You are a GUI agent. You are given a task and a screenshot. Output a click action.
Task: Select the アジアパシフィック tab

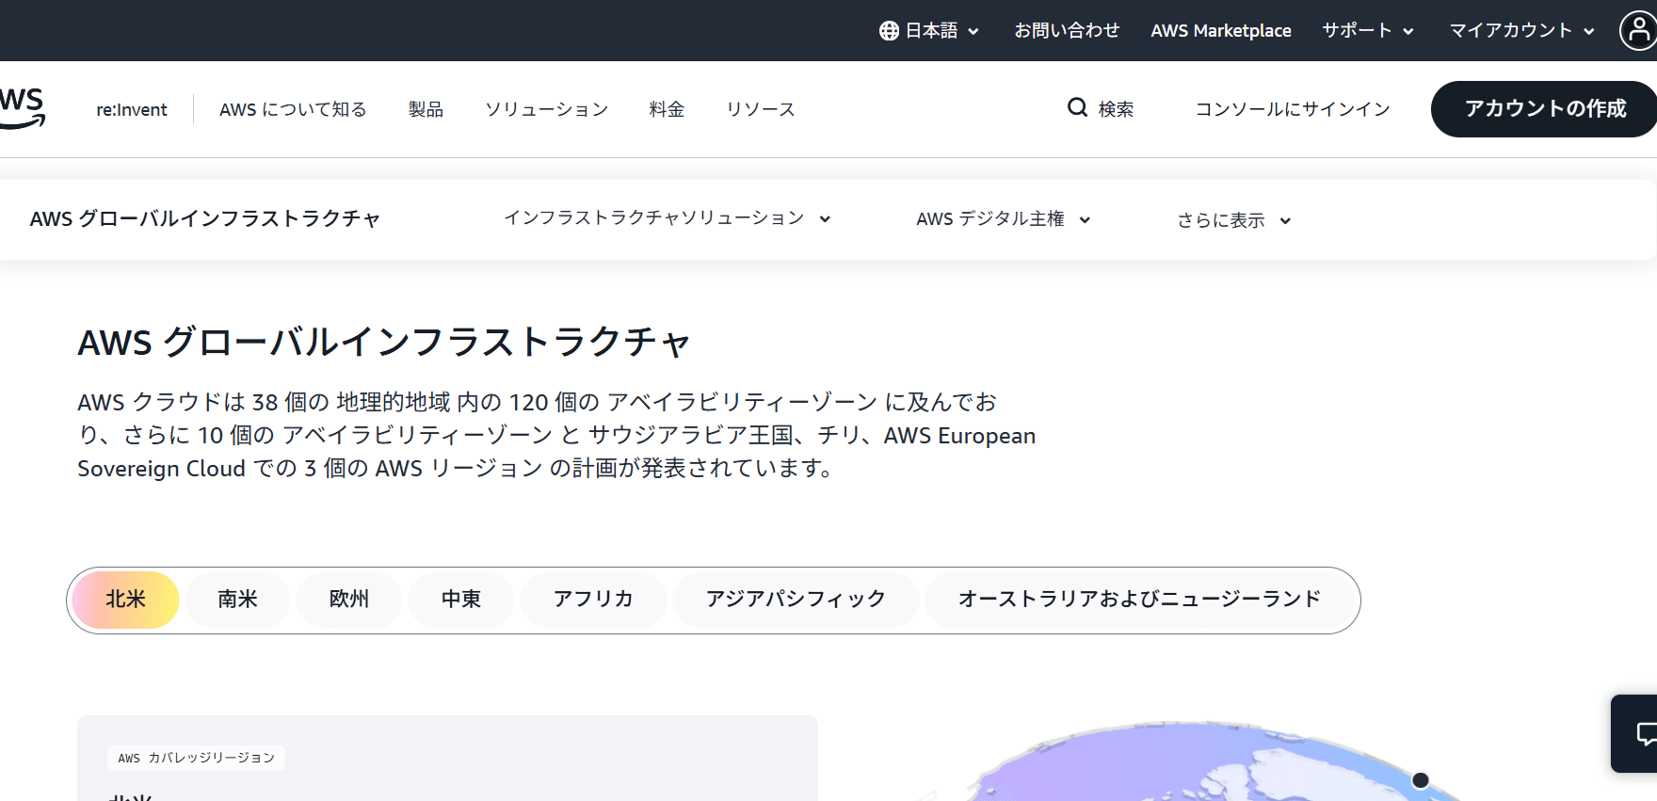tap(796, 600)
